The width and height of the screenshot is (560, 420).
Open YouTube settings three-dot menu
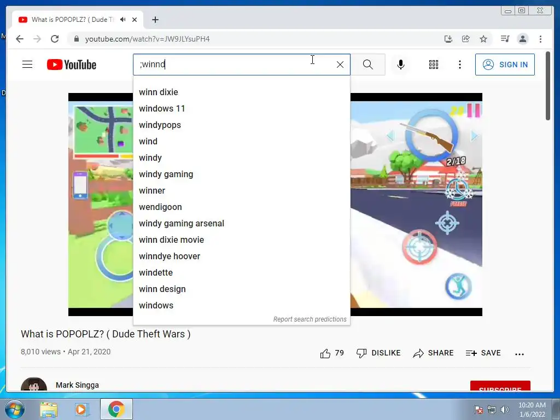[x=459, y=65]
